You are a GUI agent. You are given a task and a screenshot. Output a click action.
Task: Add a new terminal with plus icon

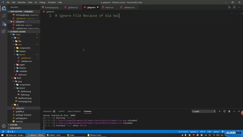[x=219, y=112]
